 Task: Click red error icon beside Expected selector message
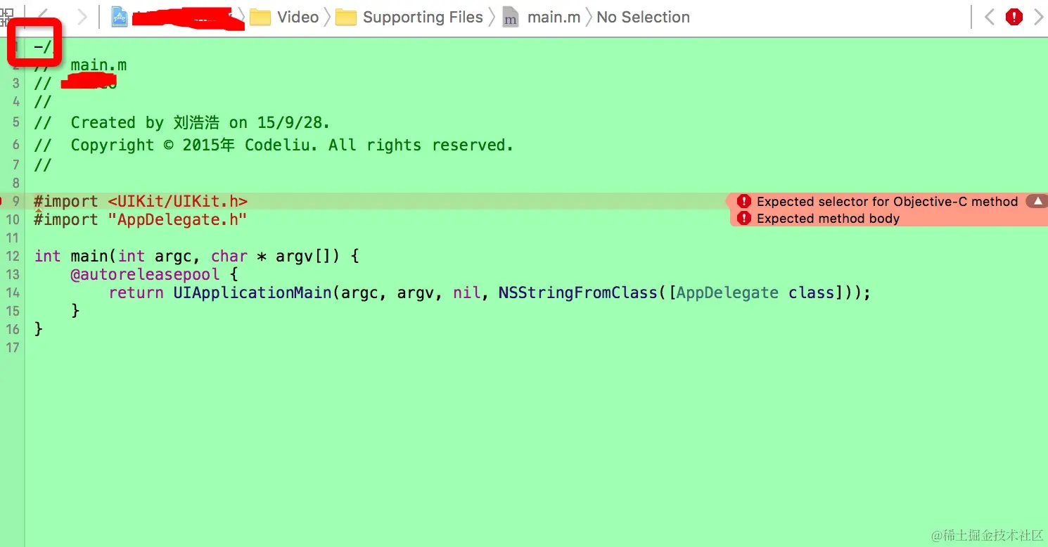(x=744, y=202)
